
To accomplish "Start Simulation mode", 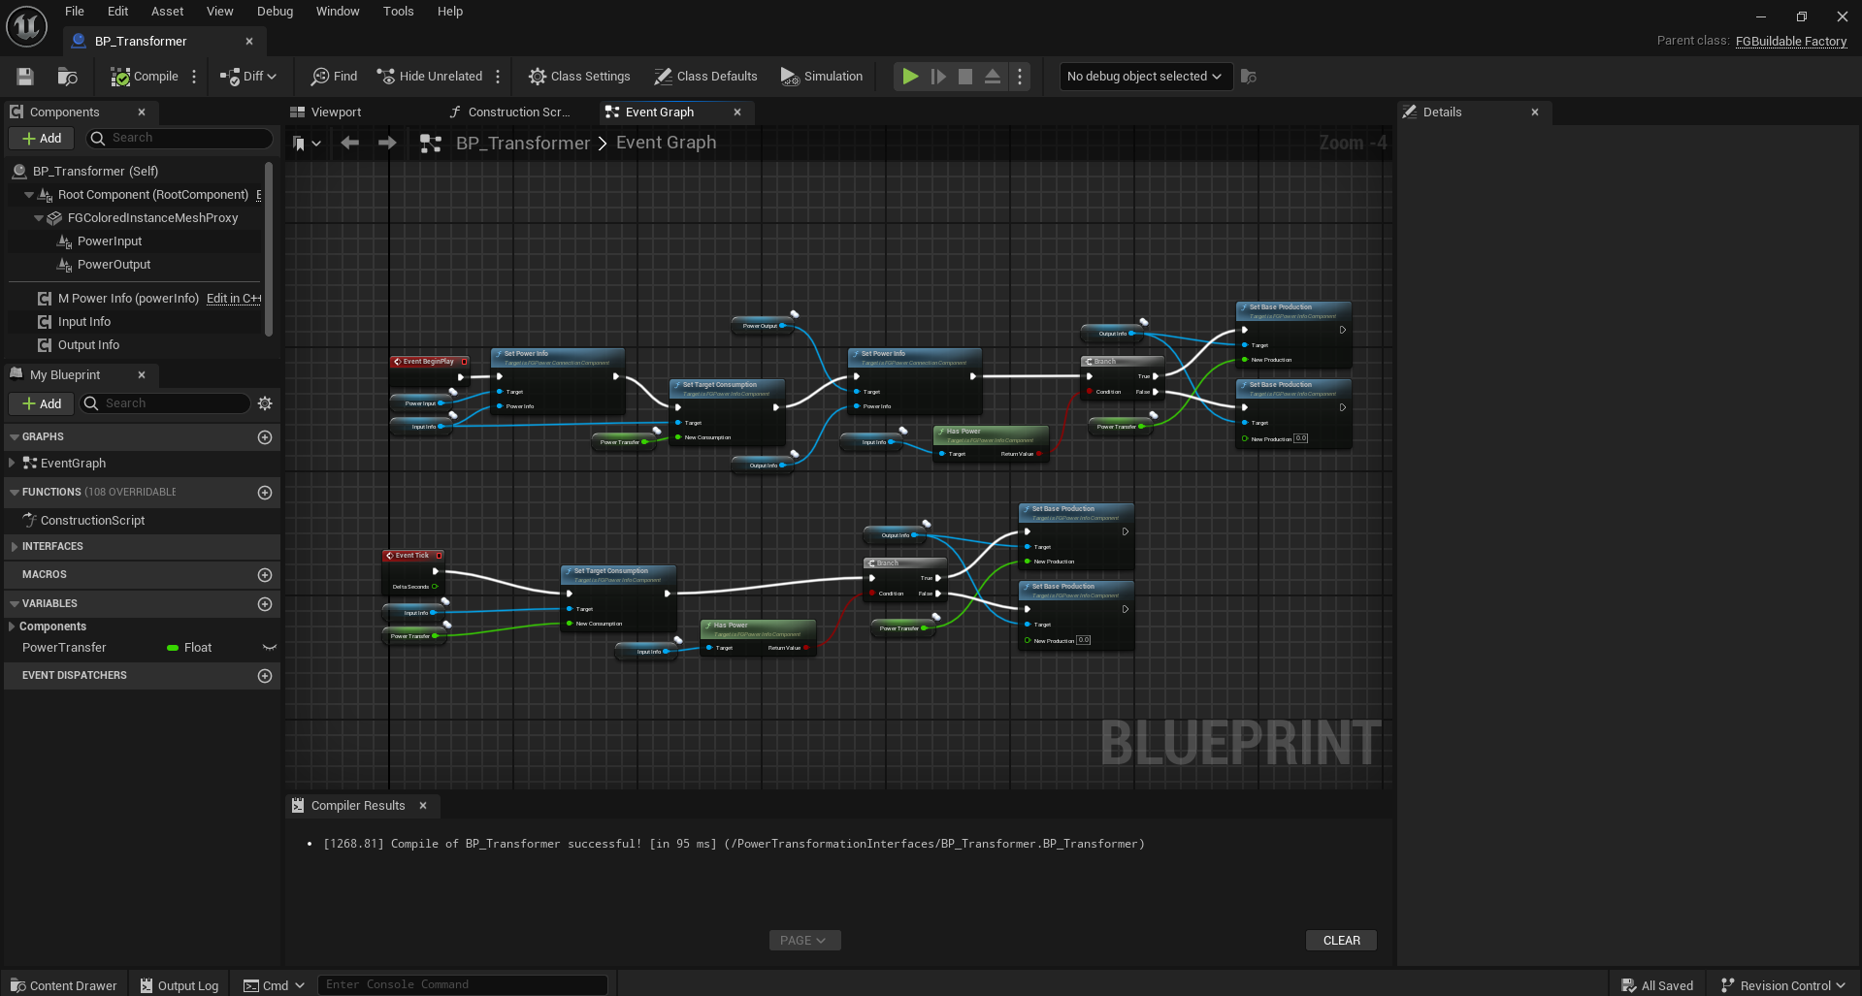I will (822, 77).
